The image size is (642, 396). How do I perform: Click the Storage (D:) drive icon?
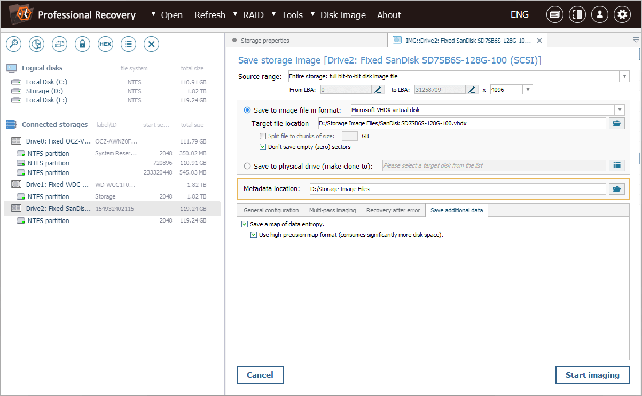17,91
